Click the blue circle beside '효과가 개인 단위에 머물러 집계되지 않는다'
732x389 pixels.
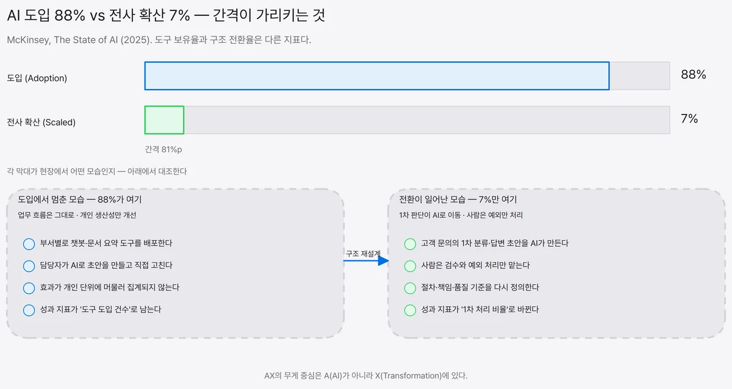click(x=29, y=288)
